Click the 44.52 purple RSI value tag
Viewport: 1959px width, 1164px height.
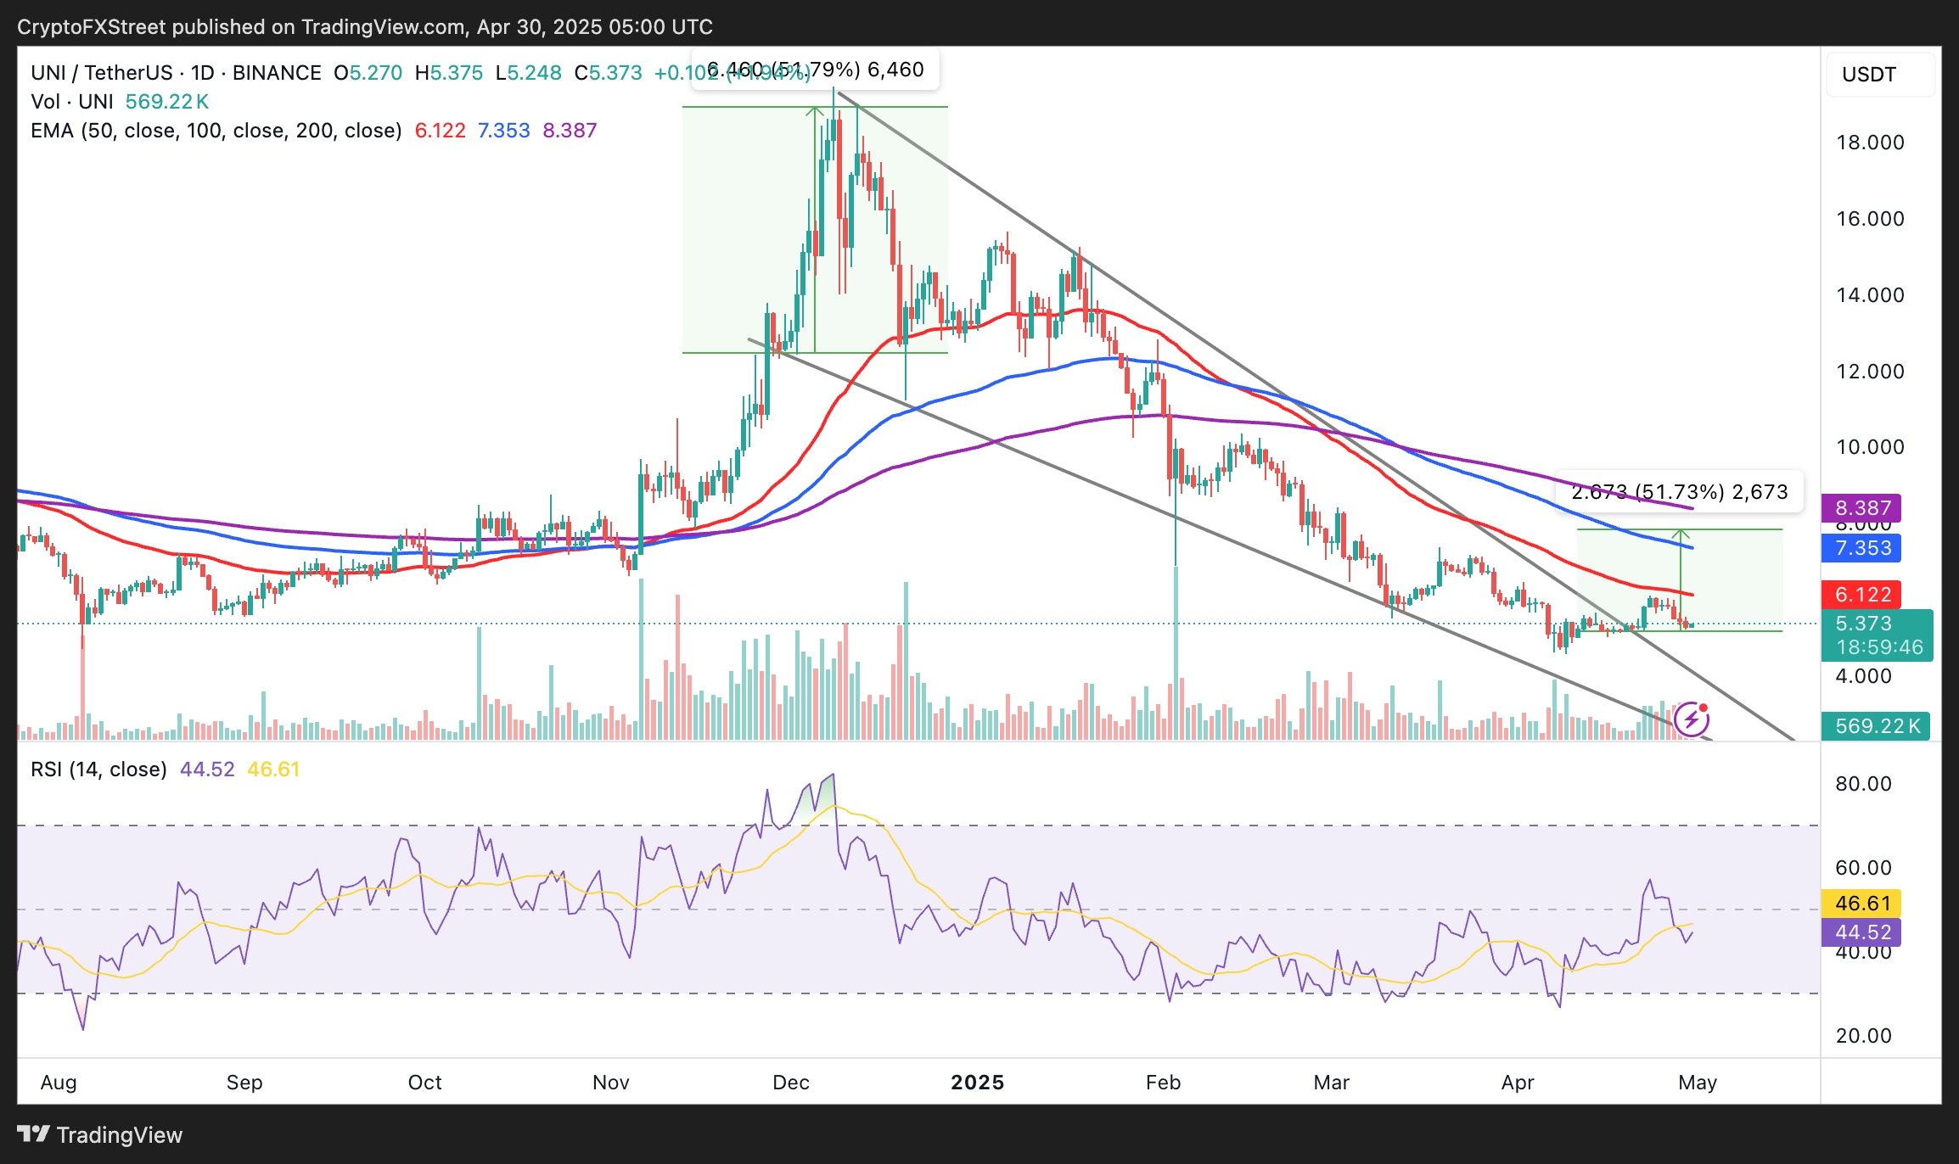click(x=1862, y=932)
